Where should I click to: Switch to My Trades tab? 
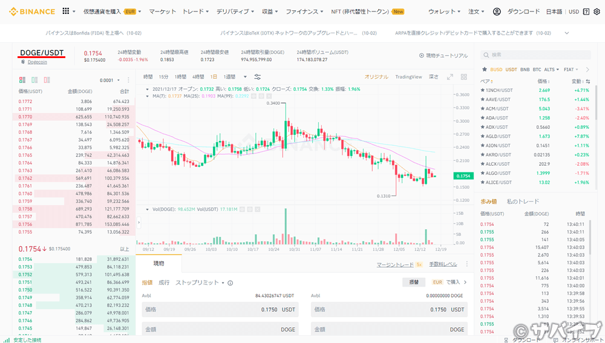point(523,201)
